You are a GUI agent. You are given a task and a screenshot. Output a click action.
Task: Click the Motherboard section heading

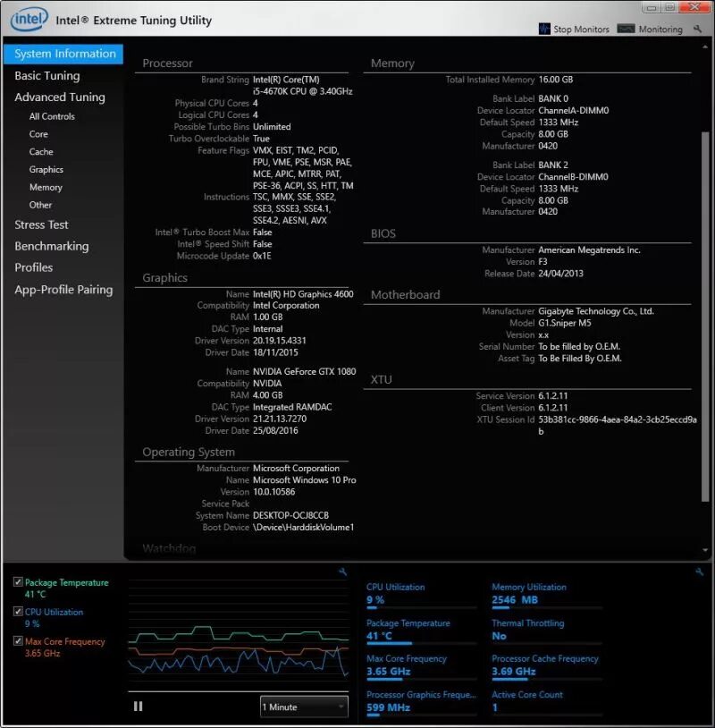tap(405, 295)
